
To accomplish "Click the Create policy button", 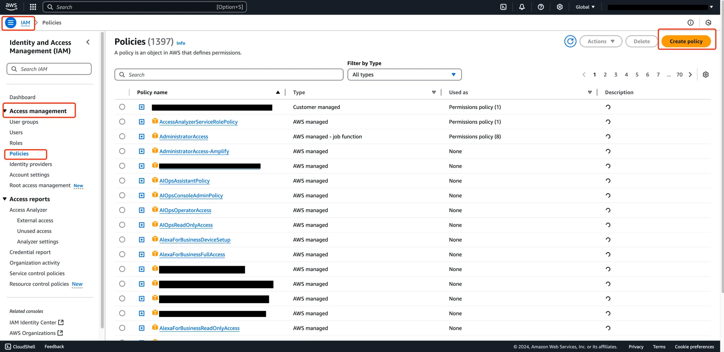I will tap(686, 41).
